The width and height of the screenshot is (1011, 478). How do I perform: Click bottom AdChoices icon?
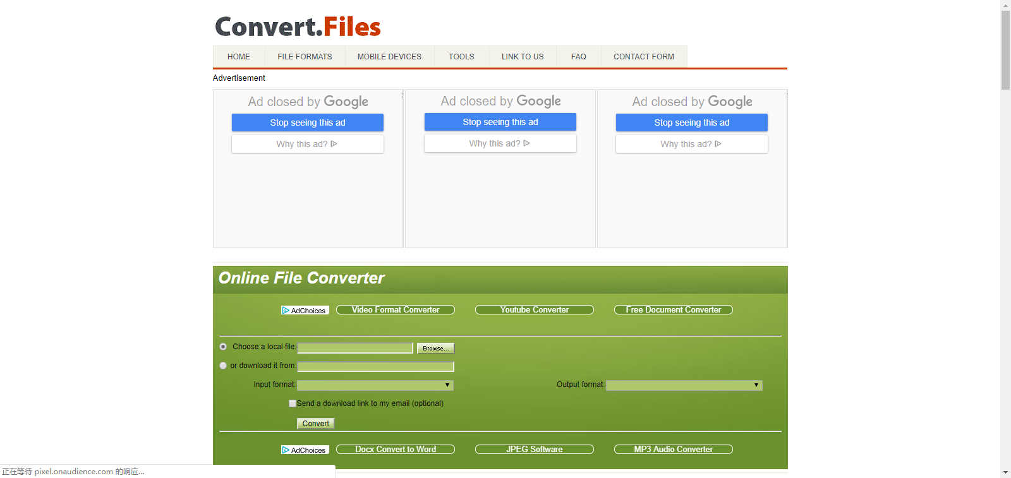tap(305, 450)
